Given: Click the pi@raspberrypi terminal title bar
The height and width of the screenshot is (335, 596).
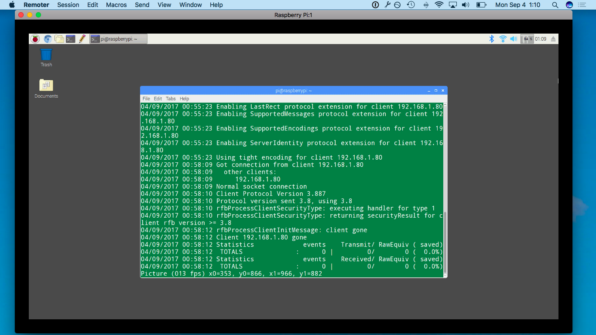Looking at the screenshot, I should (294, 91).
